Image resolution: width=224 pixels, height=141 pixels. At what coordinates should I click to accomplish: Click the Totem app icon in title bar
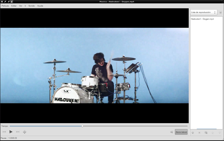[x=12, y=2]
